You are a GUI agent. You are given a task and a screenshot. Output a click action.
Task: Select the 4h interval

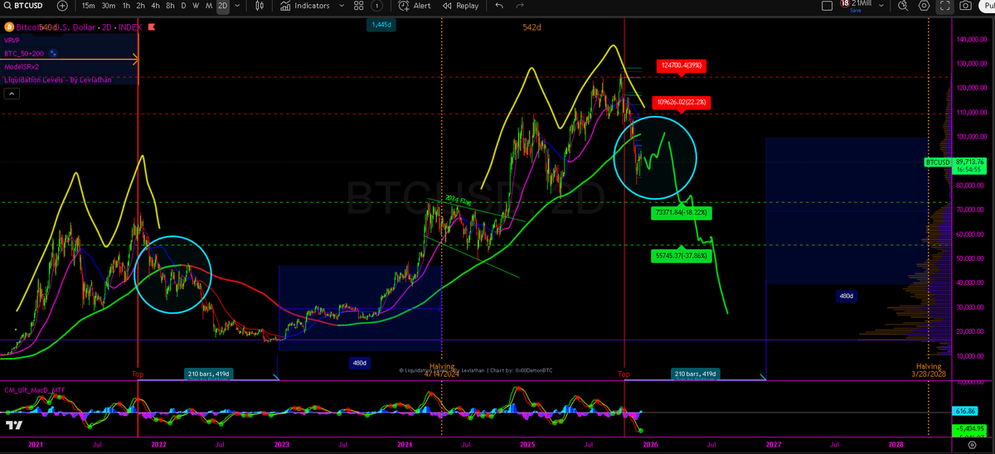[x=155, y=6]
